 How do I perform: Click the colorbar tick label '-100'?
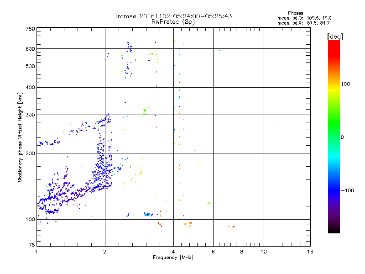coord(348,190)
